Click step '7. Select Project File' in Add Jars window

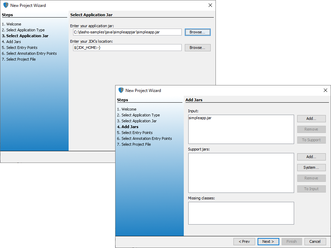pos(134,144)
